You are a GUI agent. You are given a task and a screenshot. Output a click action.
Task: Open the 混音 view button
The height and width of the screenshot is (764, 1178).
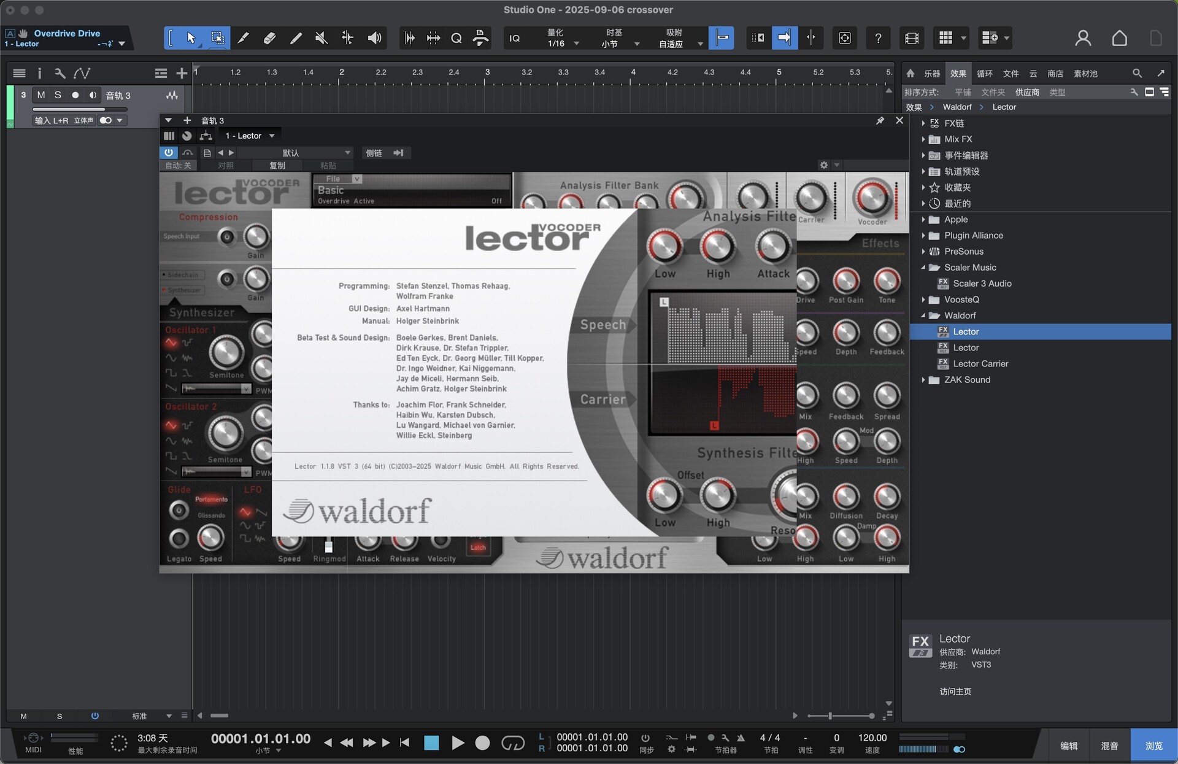pyautogui.click(x=1109, y=746)
